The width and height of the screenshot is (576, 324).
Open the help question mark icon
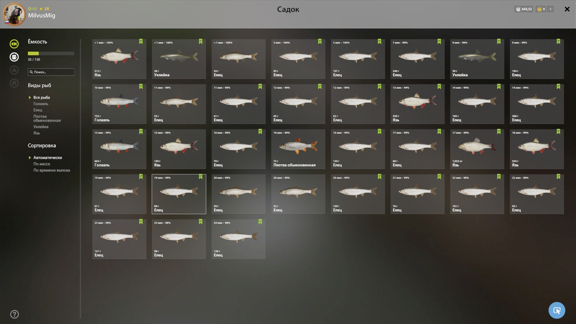[x=14, y=314]
